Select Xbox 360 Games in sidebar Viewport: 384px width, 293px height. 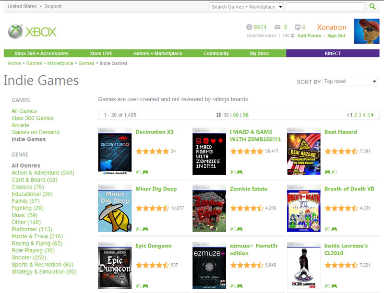point(33,118)
